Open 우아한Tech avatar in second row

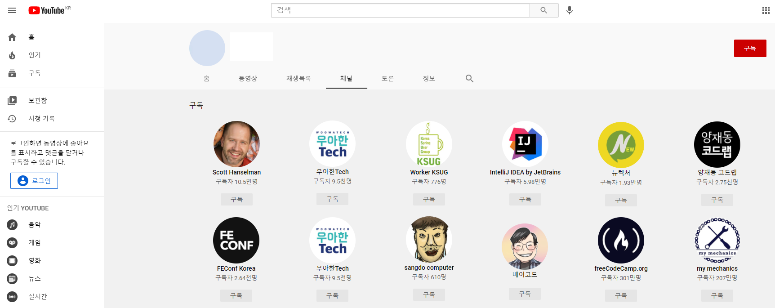tap(332, 240)
